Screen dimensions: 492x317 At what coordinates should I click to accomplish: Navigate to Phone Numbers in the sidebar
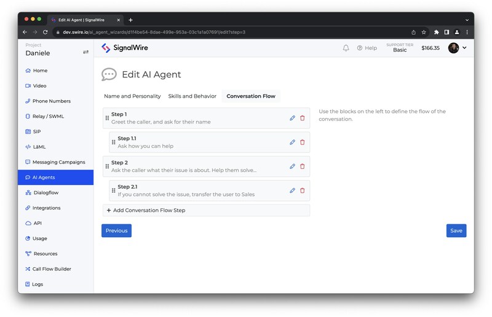click(51, 101)
